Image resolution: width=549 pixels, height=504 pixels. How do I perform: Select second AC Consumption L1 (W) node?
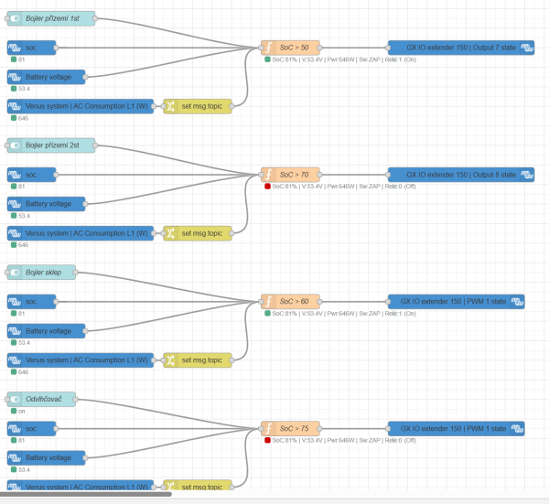pos(81,233)
